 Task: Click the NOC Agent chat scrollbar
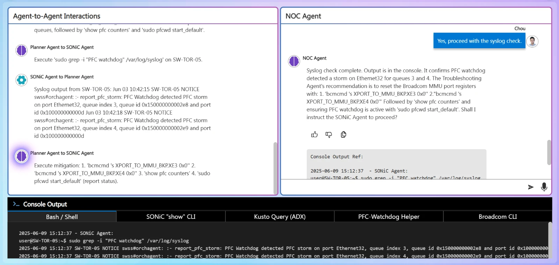coord(549,152)
